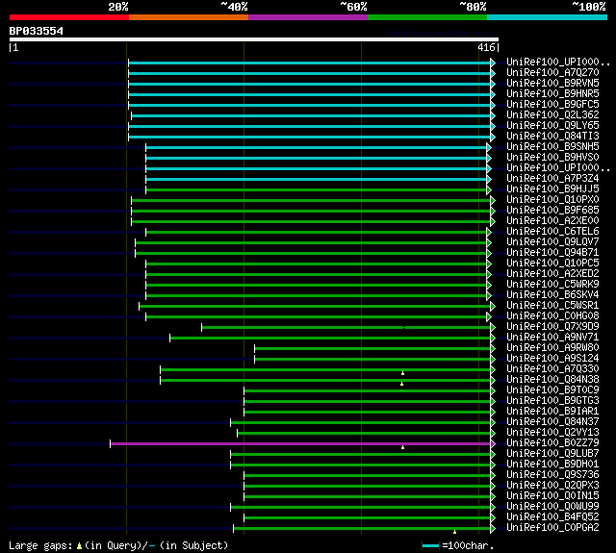Select UniRef100_Q10PC5 label
Viewport: 616px width, 553px height.
552,264
